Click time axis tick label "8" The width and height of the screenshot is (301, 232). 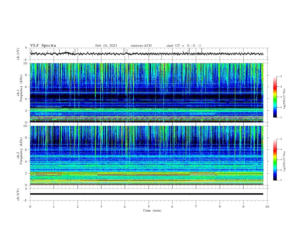[x=220, y=207]
